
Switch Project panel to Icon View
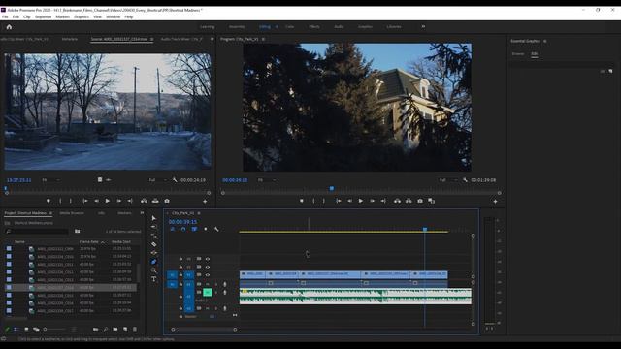pos(26,329)
